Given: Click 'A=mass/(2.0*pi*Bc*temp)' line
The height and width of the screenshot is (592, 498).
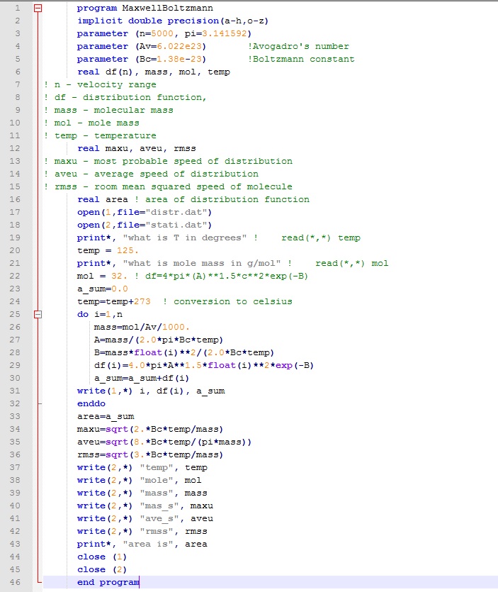Looking at the screenshot, I should pyautogui.click(x=159, y=340).
